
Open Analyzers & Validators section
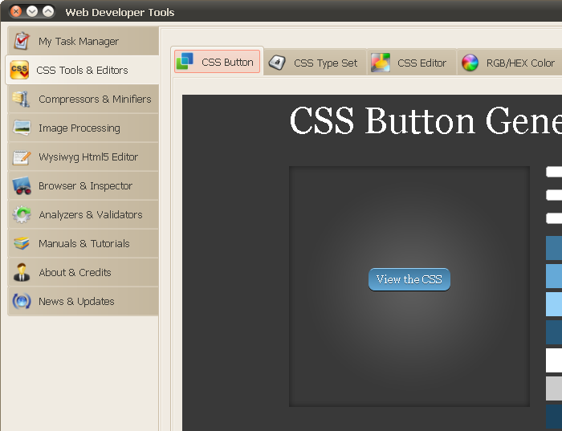point(83,214)
